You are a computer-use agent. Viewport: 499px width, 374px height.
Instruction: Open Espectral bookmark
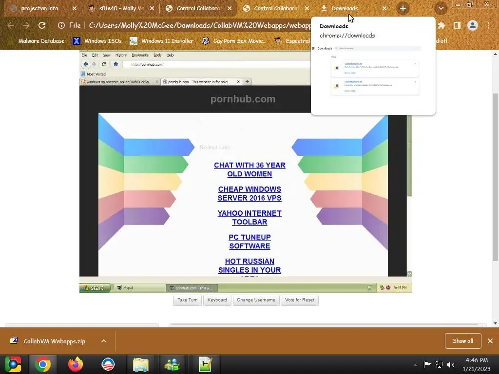tap(293, 41)
